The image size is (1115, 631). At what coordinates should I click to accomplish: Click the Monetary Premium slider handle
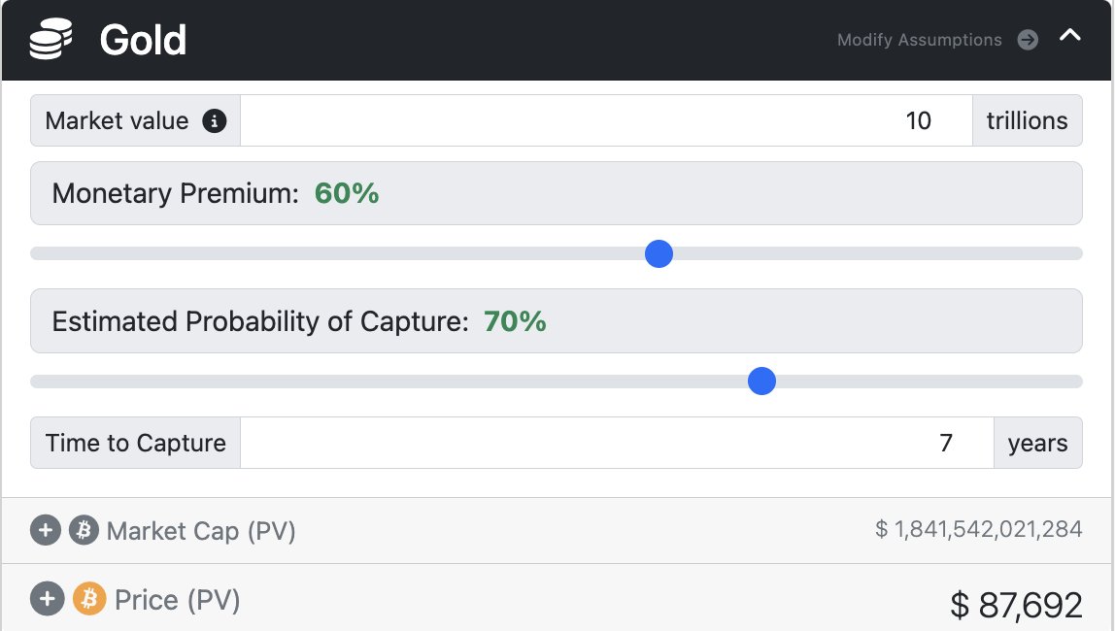tap(659, 254)
